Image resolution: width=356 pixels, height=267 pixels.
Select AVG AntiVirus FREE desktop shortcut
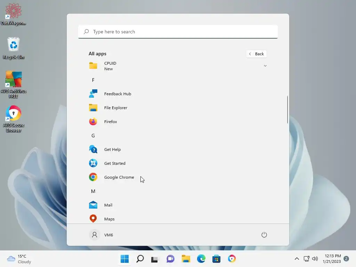(x=14, y=84)
